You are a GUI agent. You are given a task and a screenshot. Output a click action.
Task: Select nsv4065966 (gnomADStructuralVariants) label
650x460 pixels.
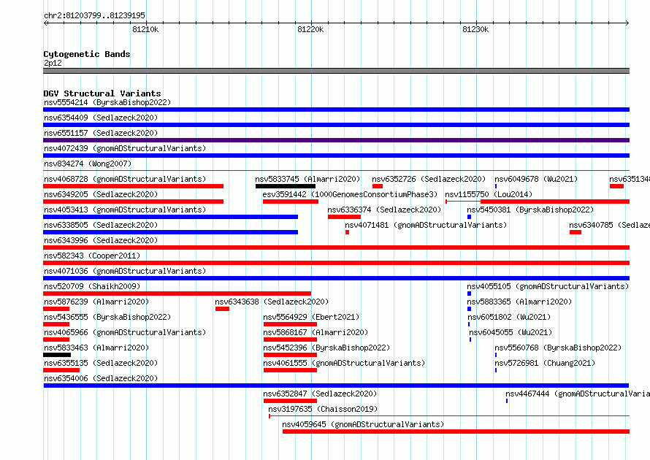click(x=125, y=332)
